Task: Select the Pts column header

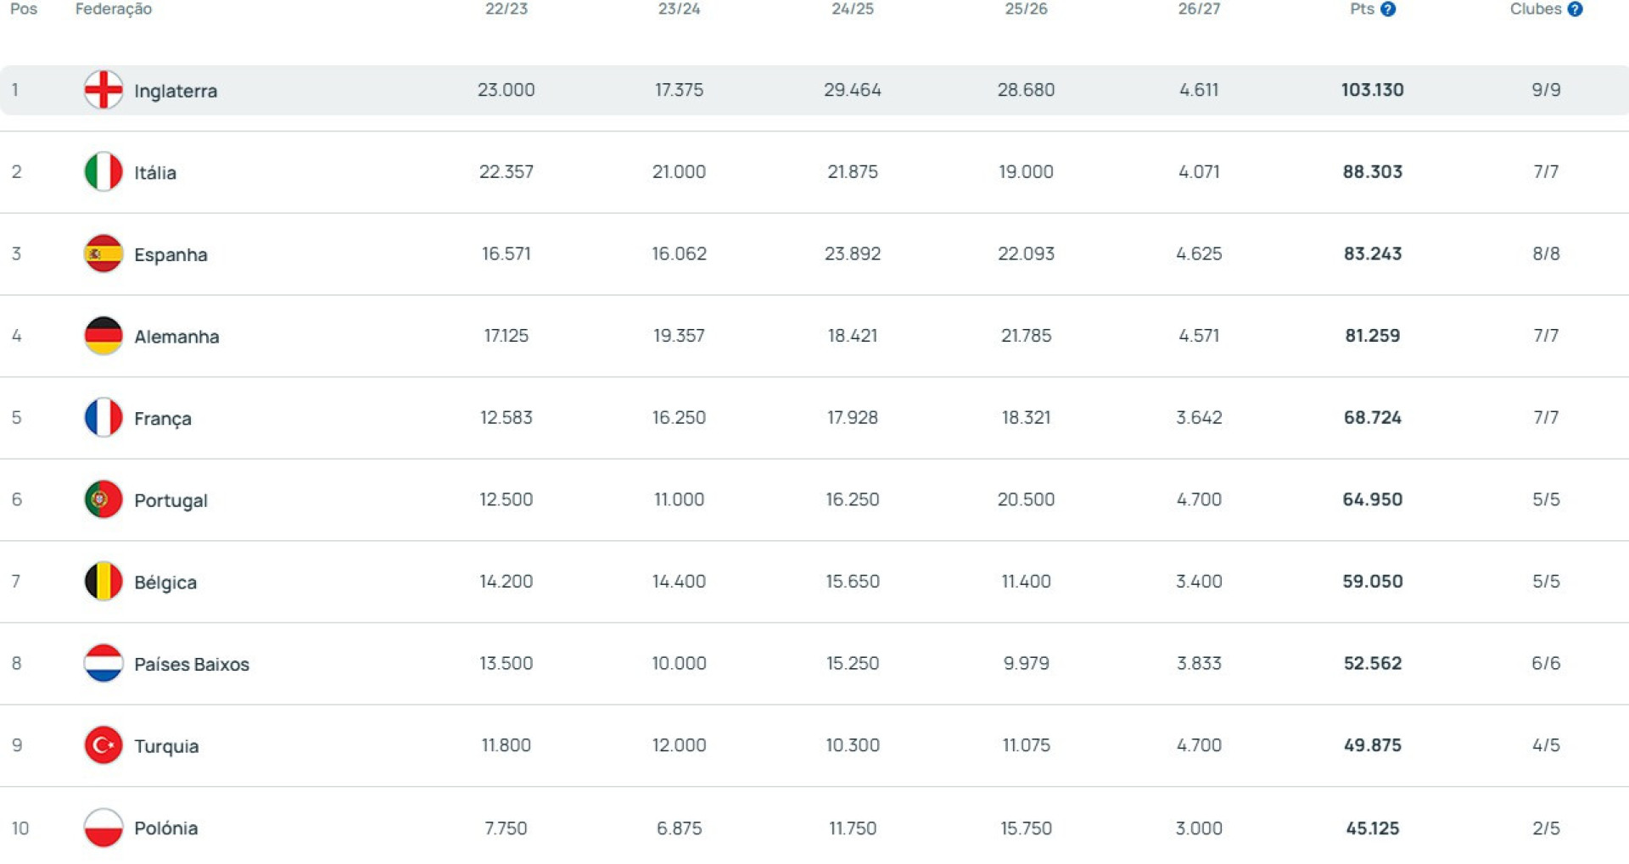Action: pos(1362,9)
